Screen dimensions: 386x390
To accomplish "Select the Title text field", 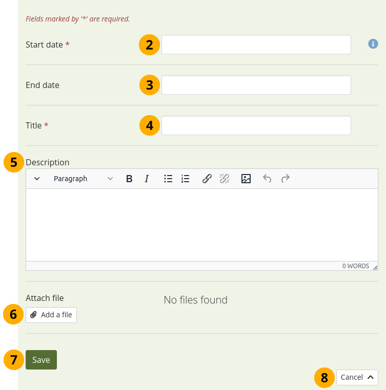I will [x=256, y=125].
